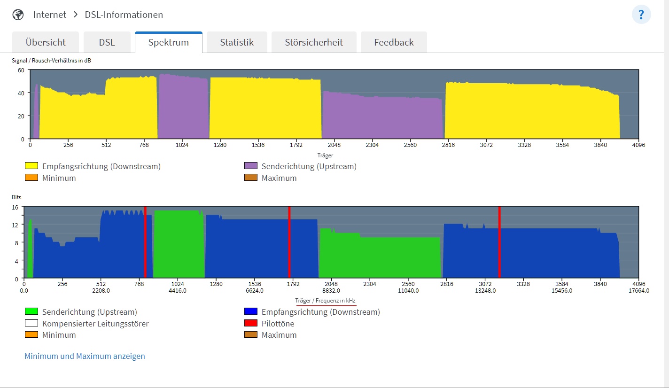Viewport: 669px width, 388px height.
Task: Click white Kompensierter Leitungsstörer swatch
Action: 31,324
